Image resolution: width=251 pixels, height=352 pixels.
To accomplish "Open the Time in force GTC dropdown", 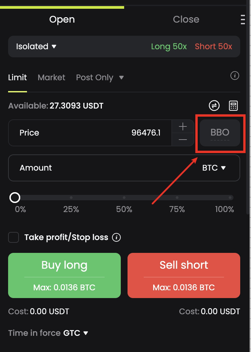I will point(76,333).
